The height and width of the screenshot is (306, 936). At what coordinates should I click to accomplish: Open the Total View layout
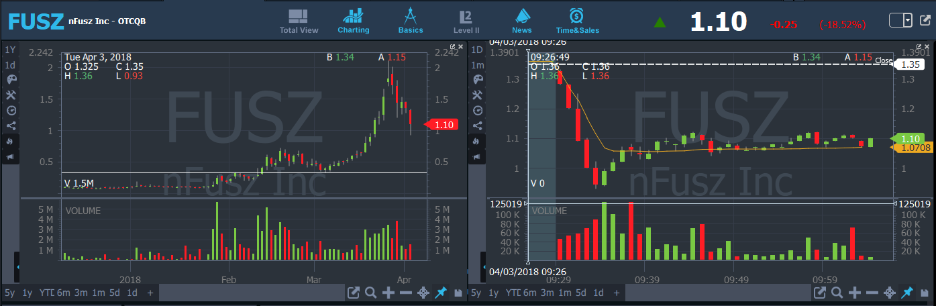pos(299,21)
